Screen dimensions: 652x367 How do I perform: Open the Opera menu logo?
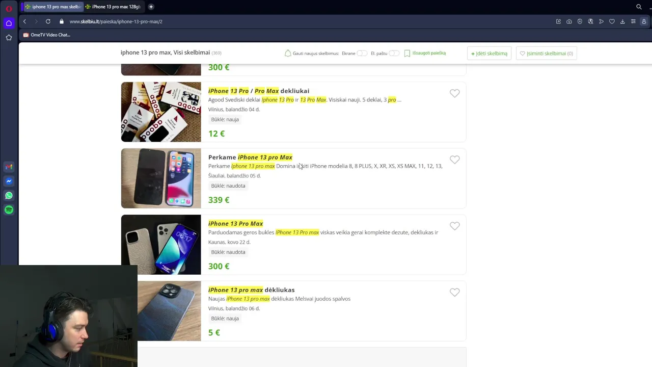(9, 8)
